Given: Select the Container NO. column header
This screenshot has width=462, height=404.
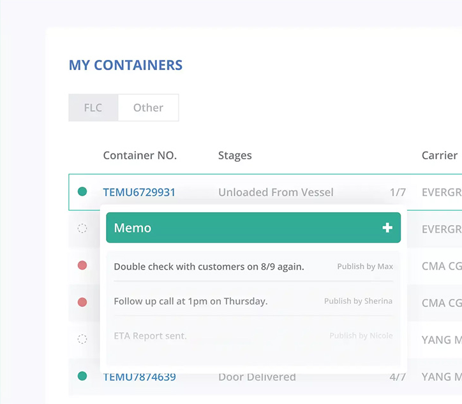Looking at the screenshot, I should pos(140,155).
